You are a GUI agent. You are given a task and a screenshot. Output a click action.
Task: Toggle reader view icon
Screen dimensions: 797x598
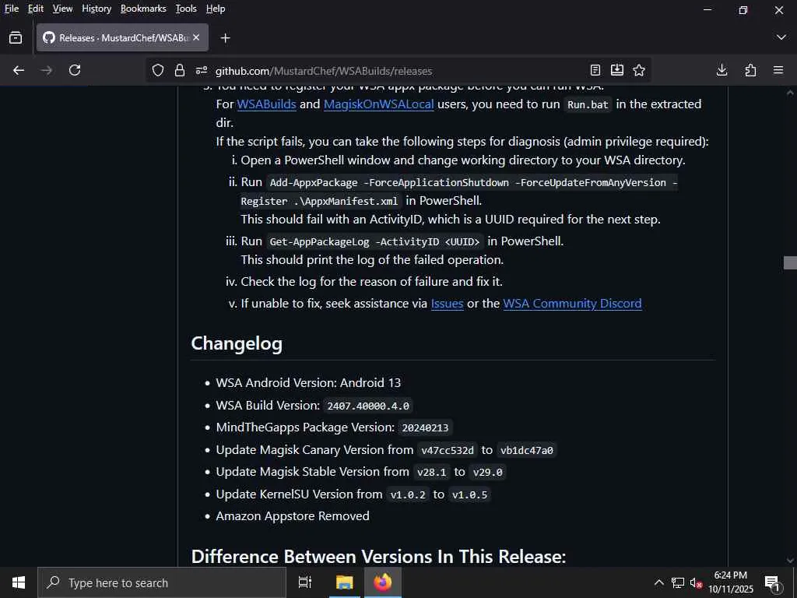point(595,70)
